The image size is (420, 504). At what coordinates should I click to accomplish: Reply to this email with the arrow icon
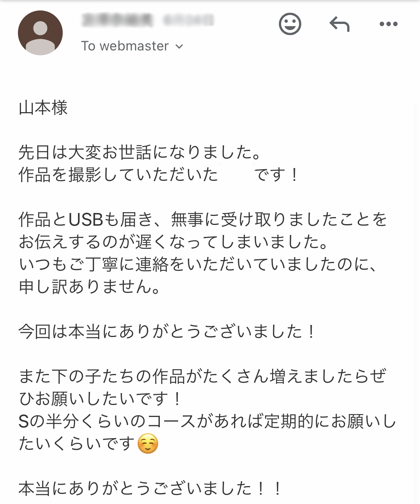click(339, 24)
